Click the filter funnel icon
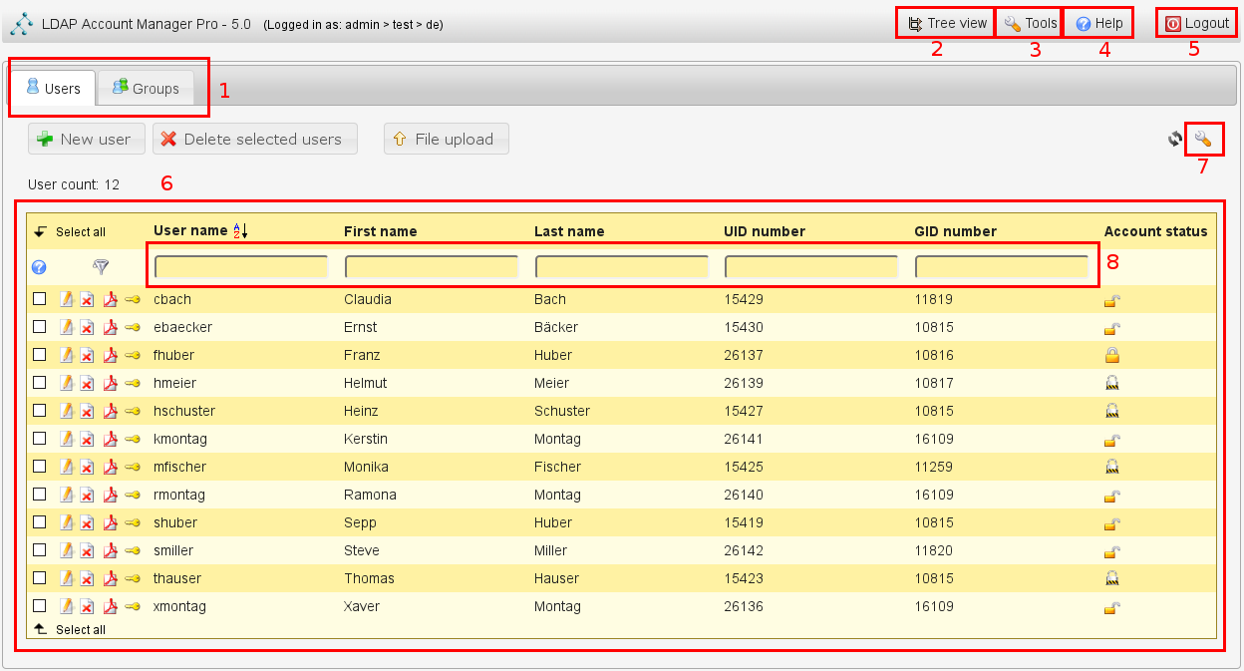The height and width of the screenshot is (671, 1244). (101, 266)
